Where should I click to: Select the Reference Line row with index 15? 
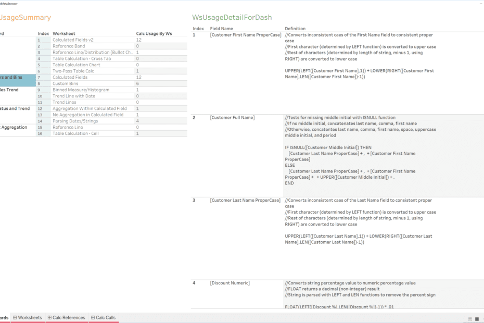[111, 127]
